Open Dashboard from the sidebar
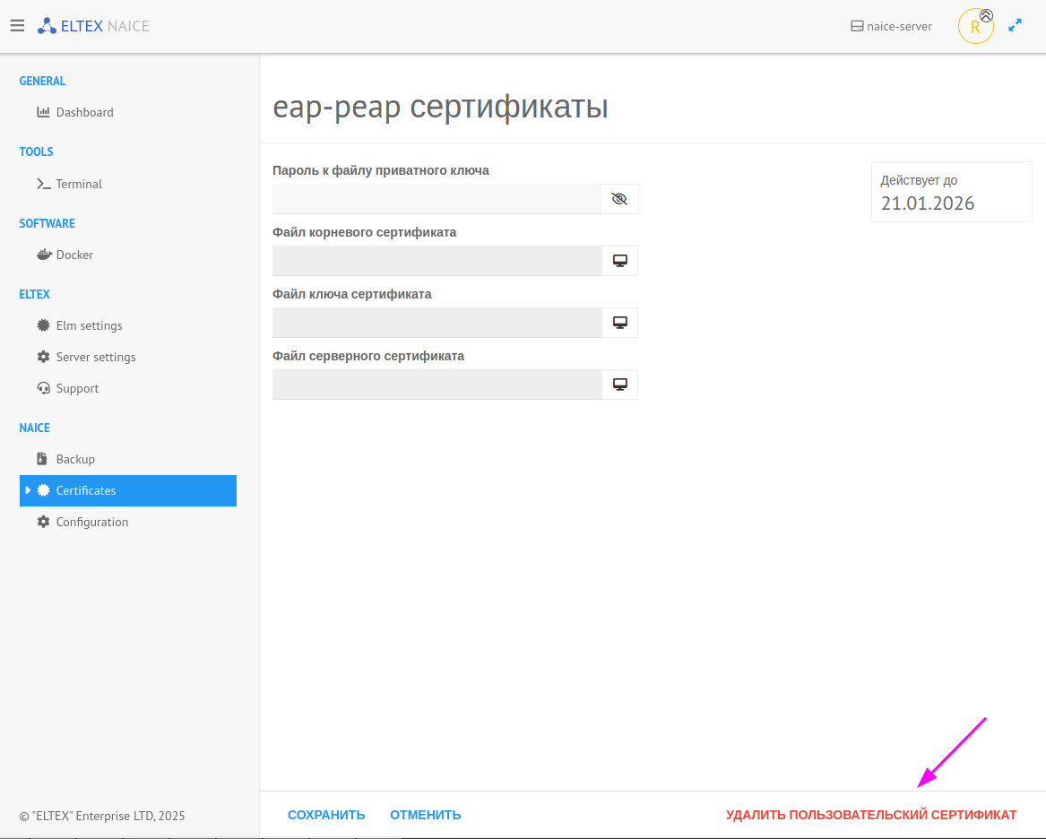Screen dimensions: 1046x839 tap(84, 112)
